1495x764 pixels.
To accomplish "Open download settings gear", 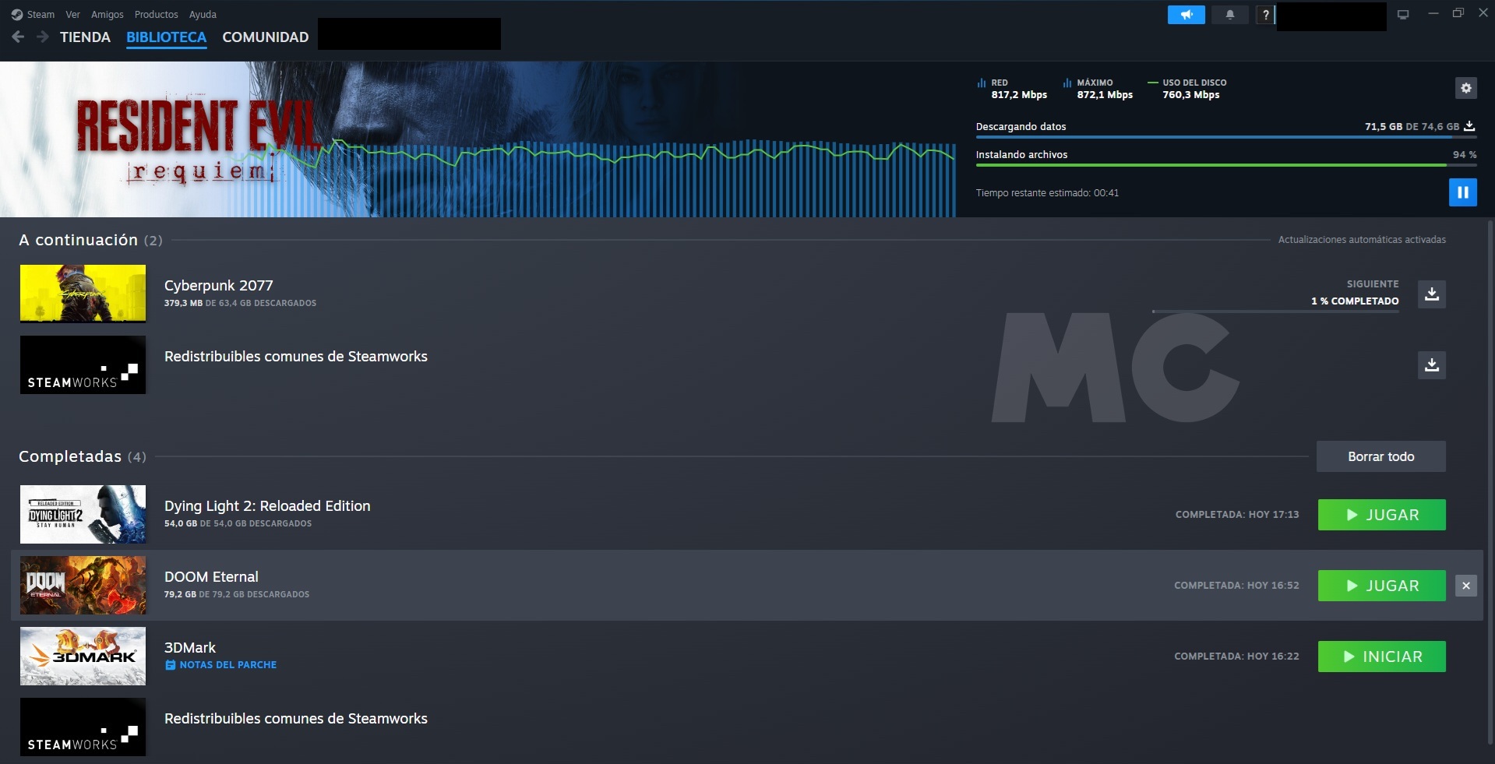I will coord(1465,88).
